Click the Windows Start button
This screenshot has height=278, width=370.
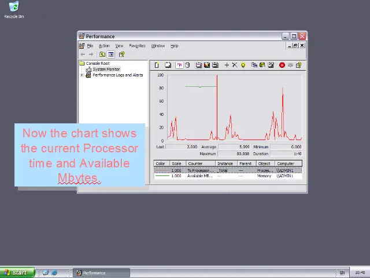coord(16,273)
